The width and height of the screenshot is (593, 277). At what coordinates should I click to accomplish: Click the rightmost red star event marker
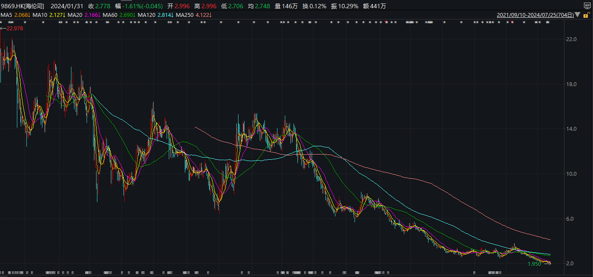point(512,22)
